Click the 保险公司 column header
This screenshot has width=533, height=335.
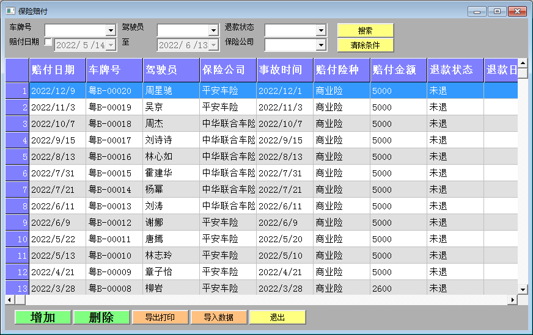tap(228, 70)
